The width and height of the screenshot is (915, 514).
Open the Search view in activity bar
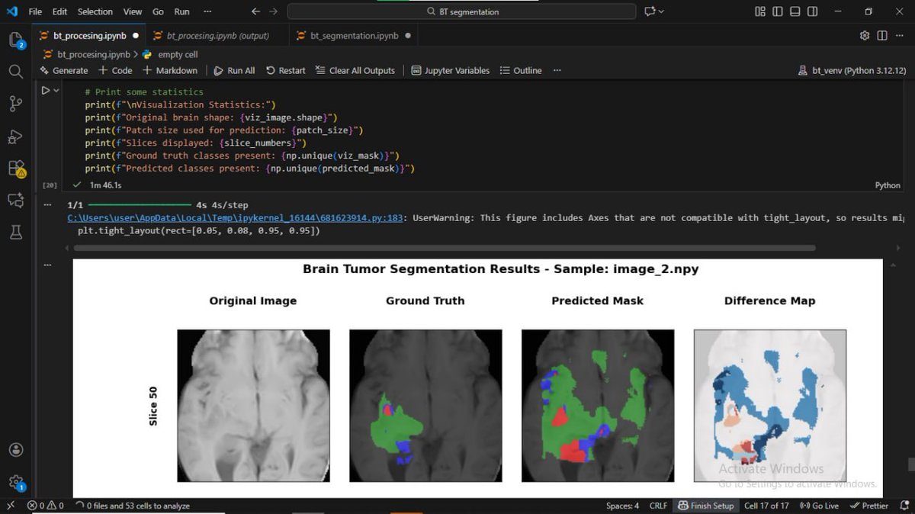(x=15, y=72)
